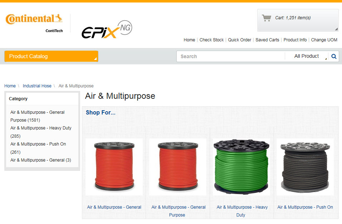Click the Industrial Hose breadcrumb link

(x=37, y=86)
